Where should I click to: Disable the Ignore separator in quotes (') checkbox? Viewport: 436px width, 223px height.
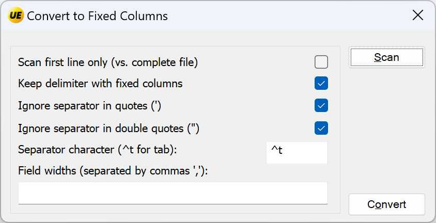pyautogui.click(x=321, y=105)
